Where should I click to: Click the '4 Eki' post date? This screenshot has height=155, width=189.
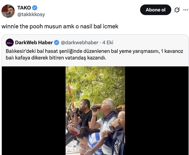pos(108,43)
